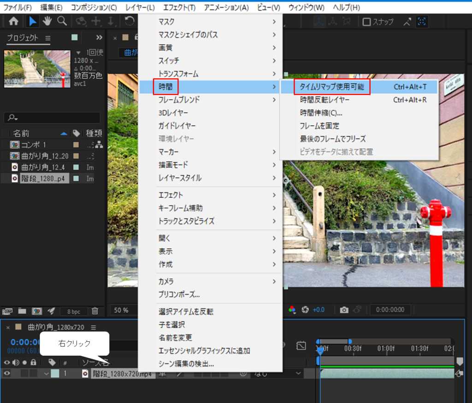Expand the 階段_1280x720.mp4 layer properties
The height and width of the screenshot is (403, 472).
point(46,374)
